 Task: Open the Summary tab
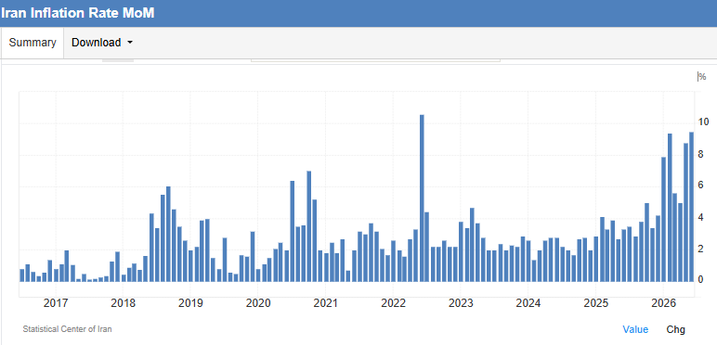(x=32, y=43)
